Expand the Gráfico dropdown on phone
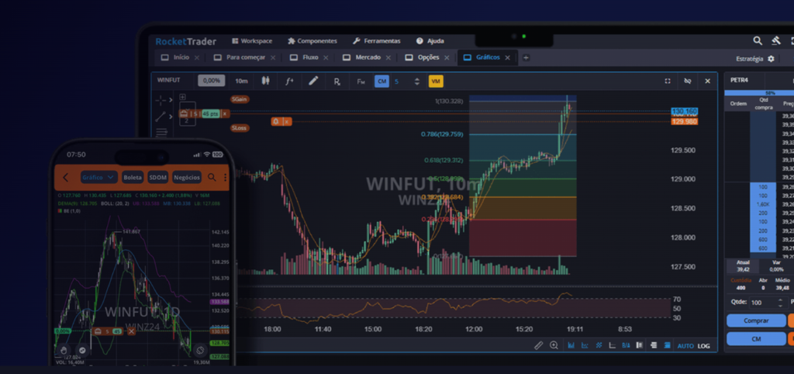Viewport: 794px width, 374px height. pyautogui.click(x=98, y=177)
